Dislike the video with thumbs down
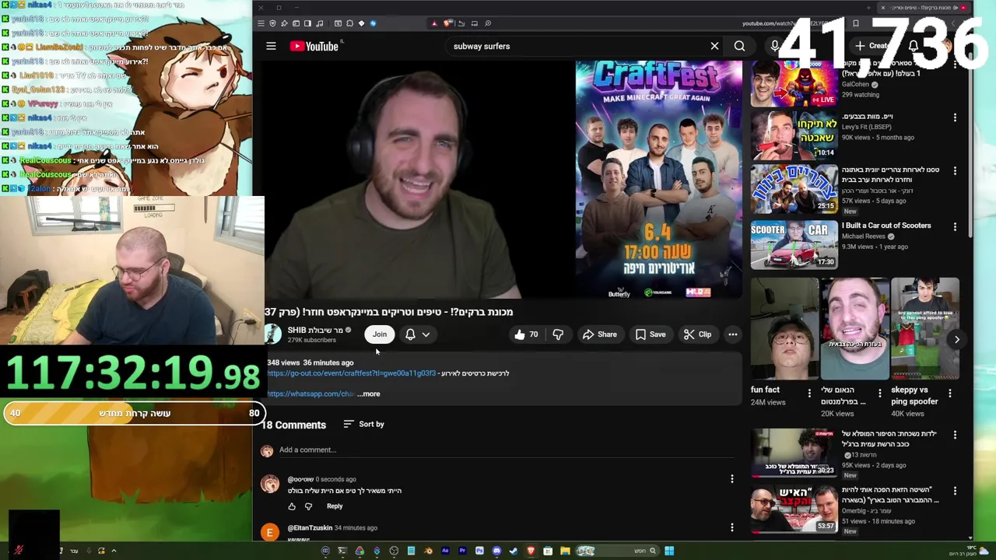The height and width of the screenshot is (560, 996). pyautogui.click(x=558, y=334)
